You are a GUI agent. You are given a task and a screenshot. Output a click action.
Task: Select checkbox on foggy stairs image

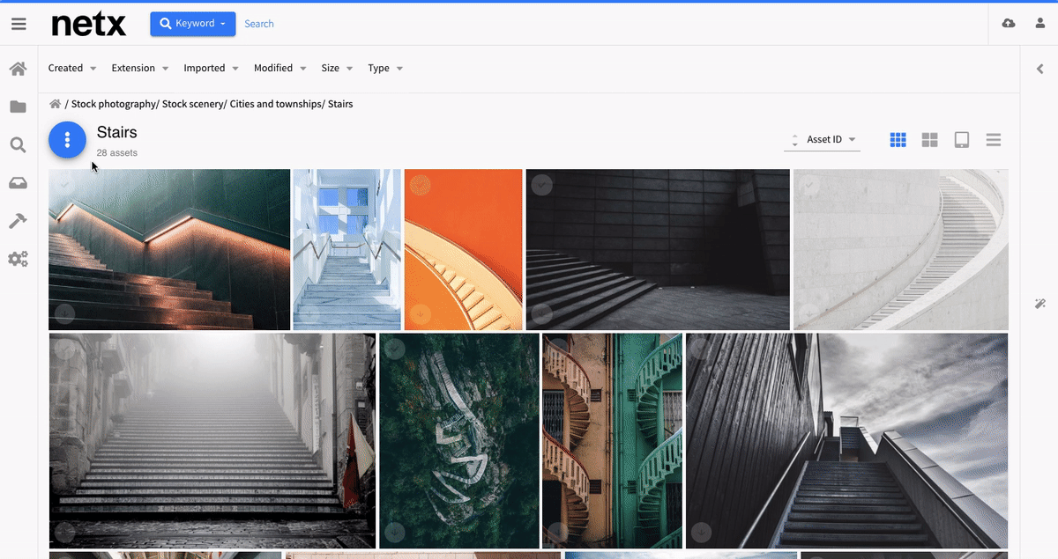click(x=64, y=349)
